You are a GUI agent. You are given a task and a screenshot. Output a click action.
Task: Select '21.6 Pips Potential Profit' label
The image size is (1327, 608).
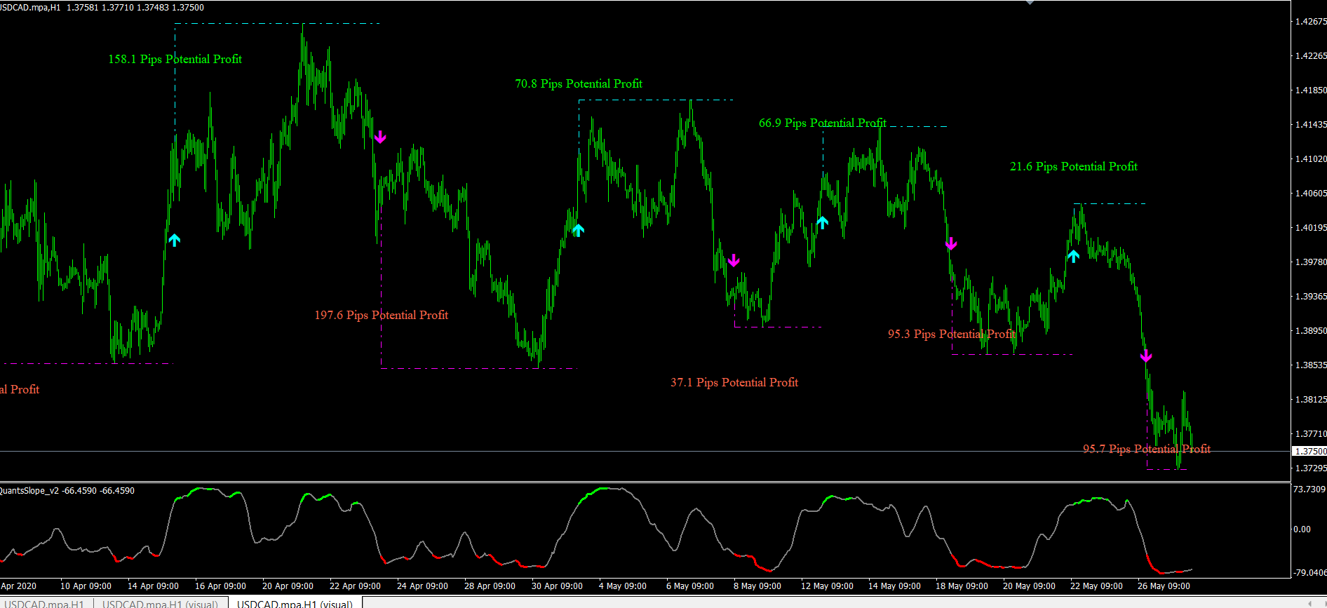1074,166
